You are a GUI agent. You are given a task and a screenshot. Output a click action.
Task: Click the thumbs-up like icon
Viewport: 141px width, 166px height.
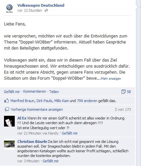[x=6, y=101]
